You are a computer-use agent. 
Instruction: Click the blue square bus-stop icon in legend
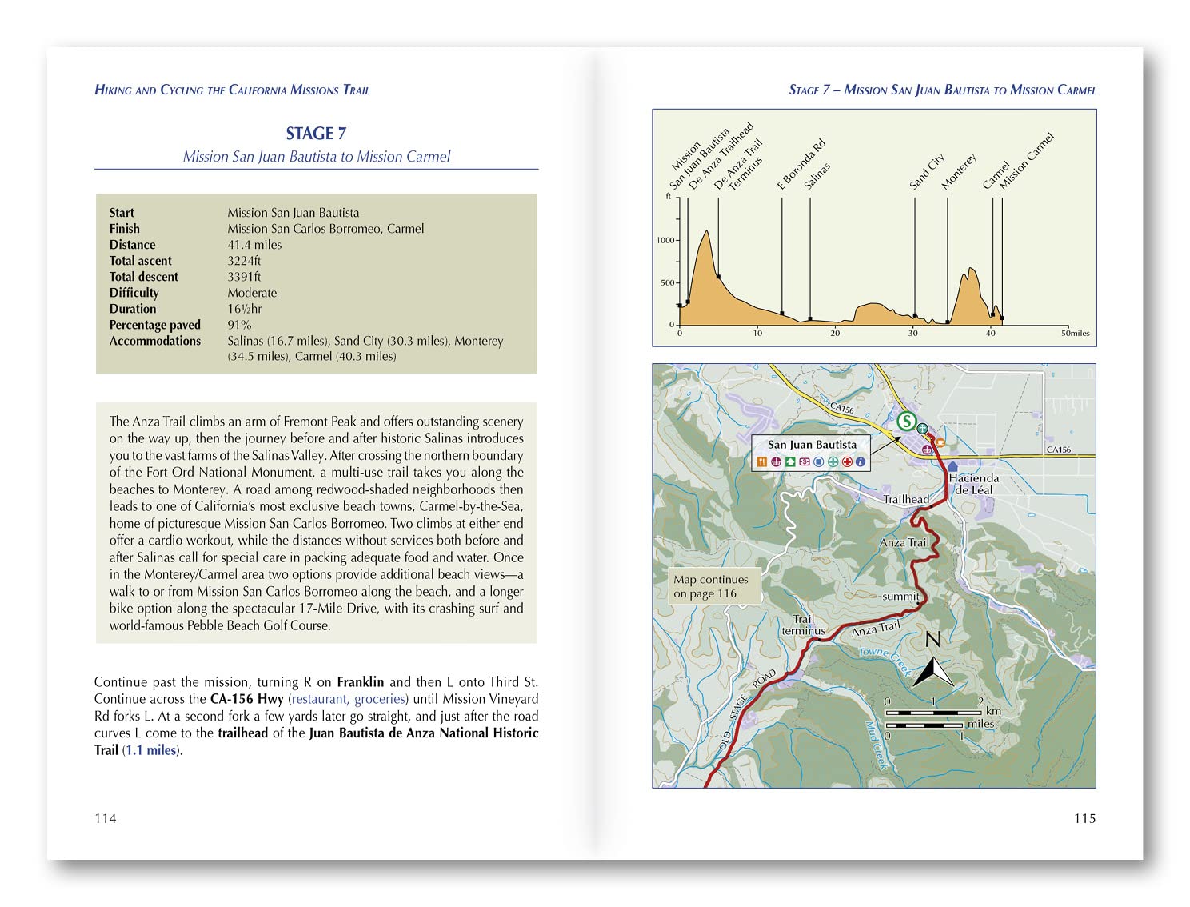click(x=818, y=461)
